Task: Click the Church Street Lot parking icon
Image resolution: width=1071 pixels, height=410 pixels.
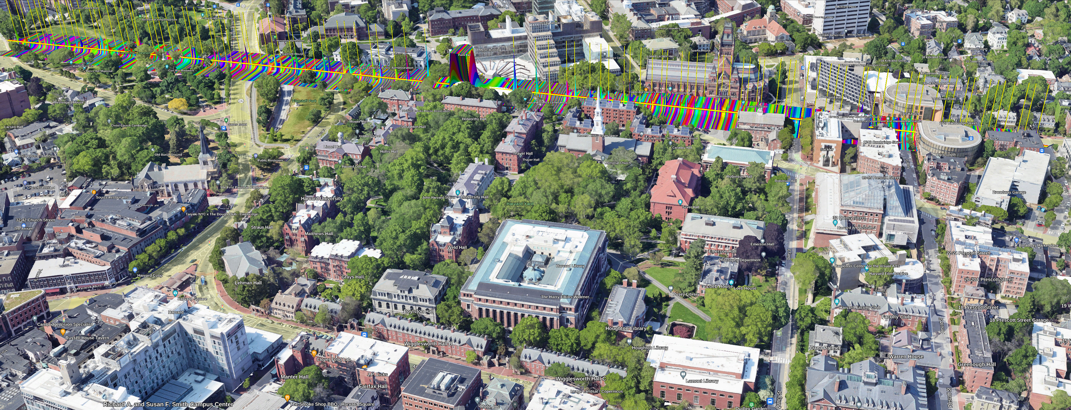Action: [x=25, y=182]
